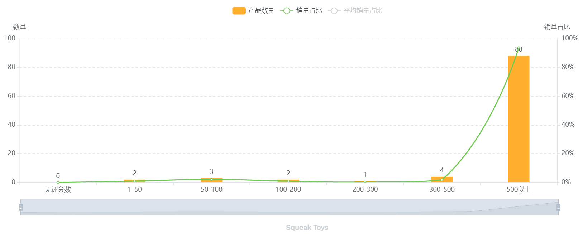Image resolution: width=583 pixels, height=234 pixels.
Task: Toggle the 产品数量 legend series
Action: (x=253, y=11)
